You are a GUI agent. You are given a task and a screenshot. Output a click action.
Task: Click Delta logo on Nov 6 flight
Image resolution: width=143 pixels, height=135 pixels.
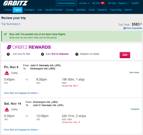[x=7, y=73]
